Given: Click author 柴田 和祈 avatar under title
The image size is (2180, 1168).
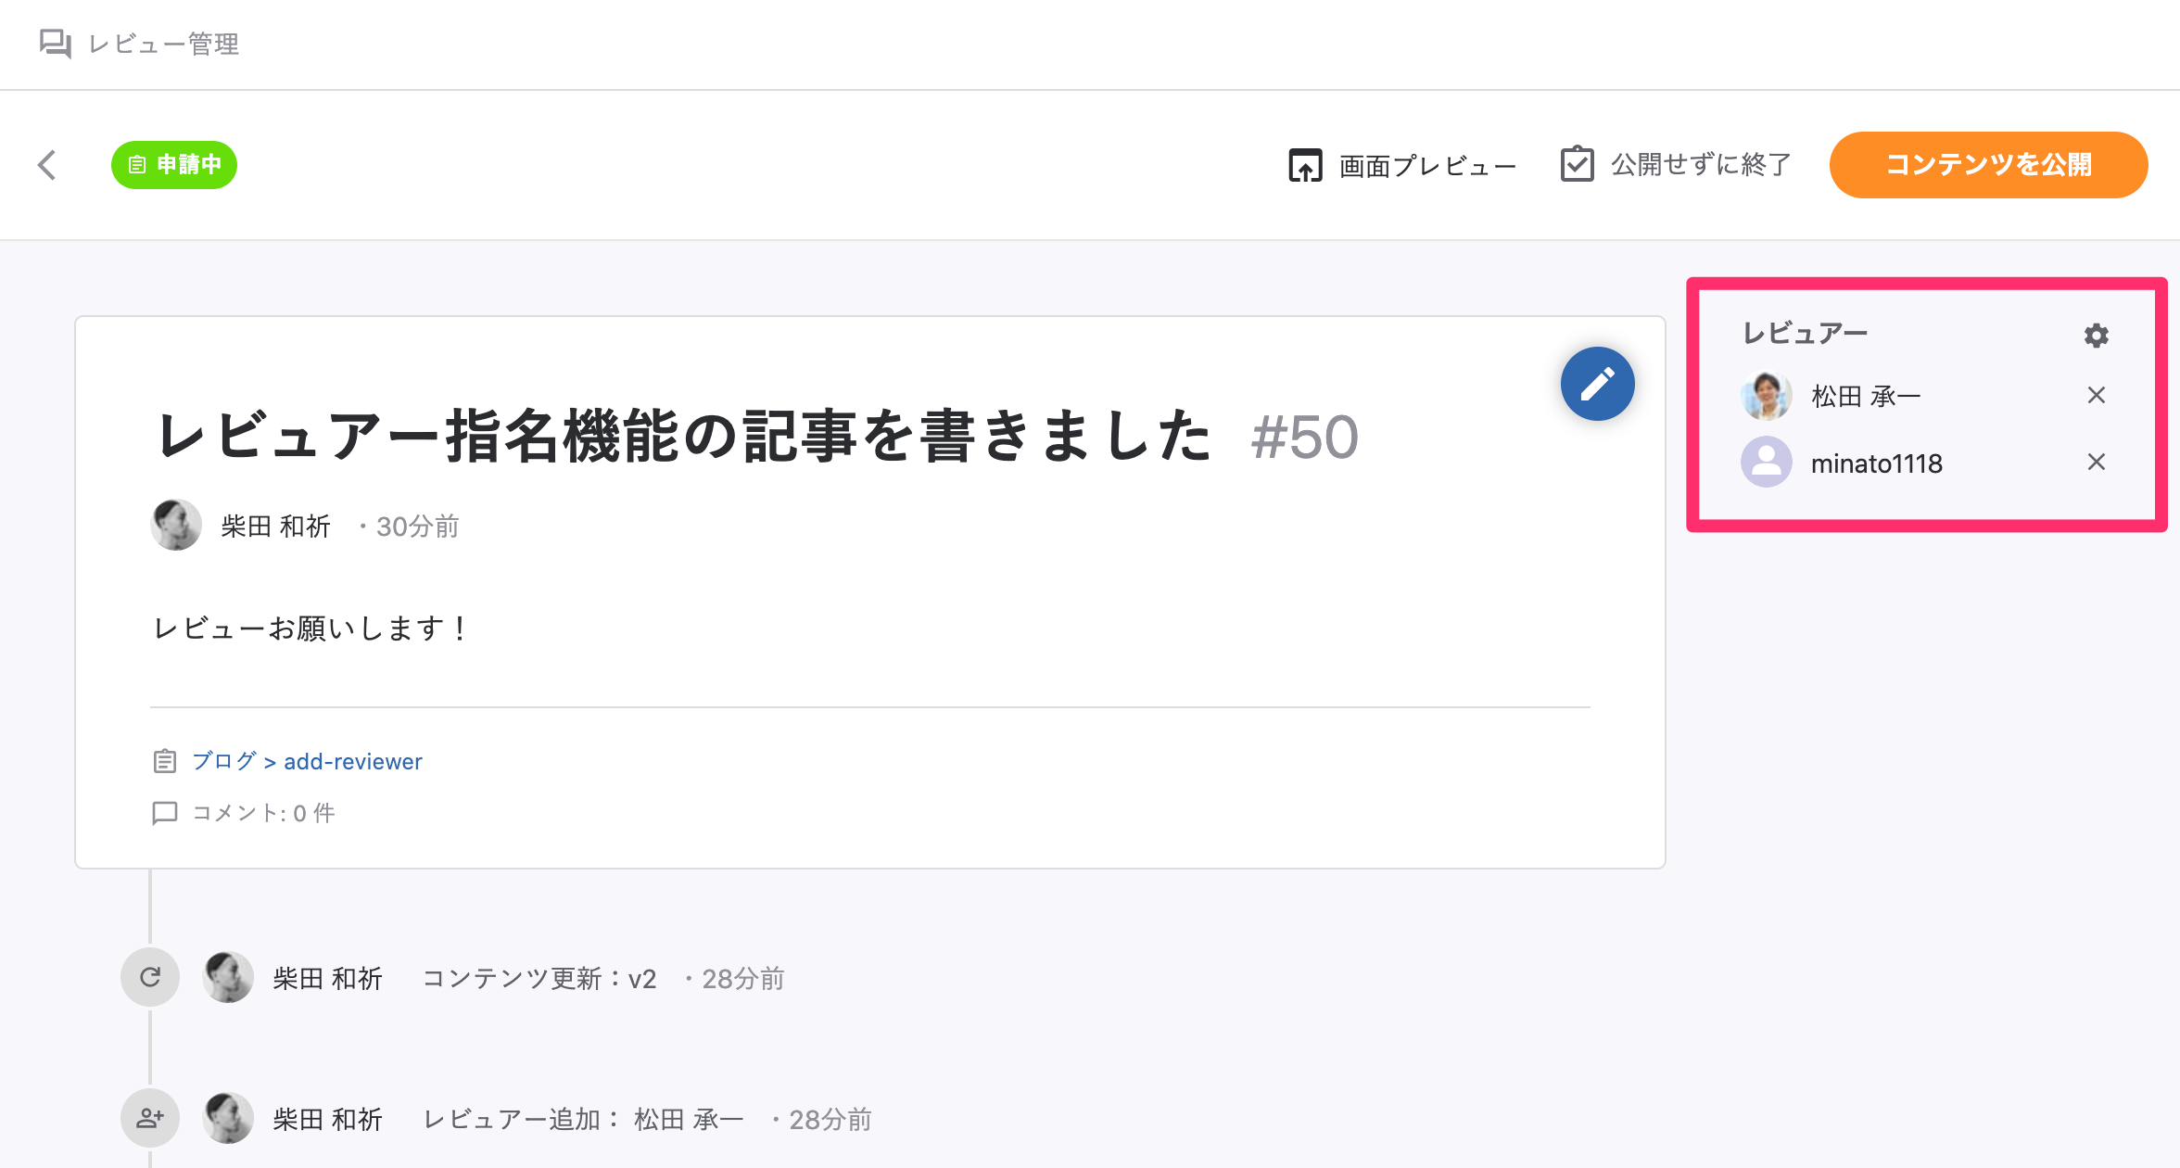Looking at the screenshot, I should (176, 526).
